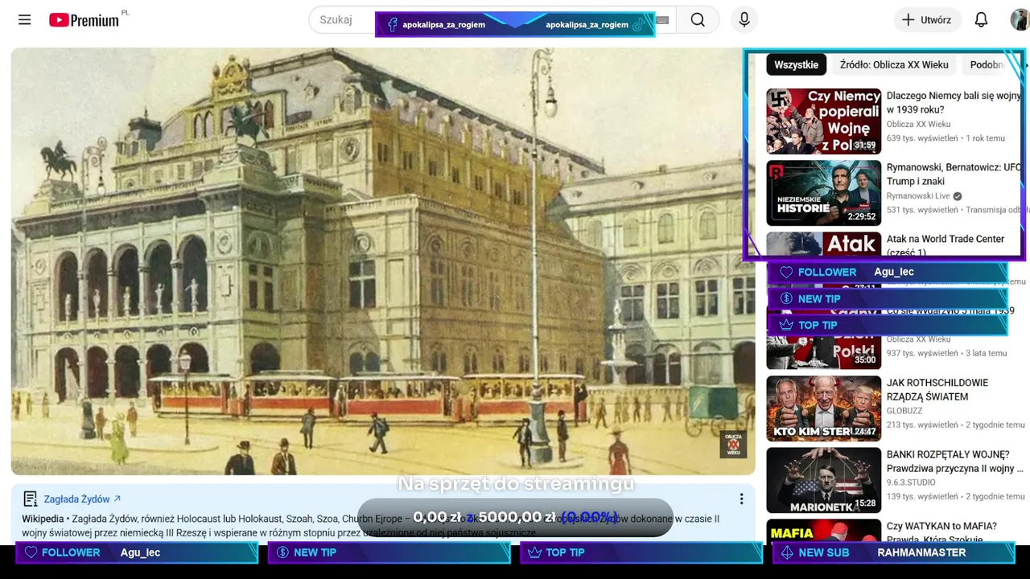Image resolution: width=1030 pixels, height=579 pixels.
Task: Click the Oblicza XX Wieku channel watermark
Action: [x=733, y=445]
